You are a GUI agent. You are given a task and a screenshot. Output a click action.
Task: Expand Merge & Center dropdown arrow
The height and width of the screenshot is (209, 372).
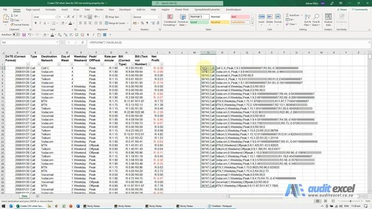point(128,23)
